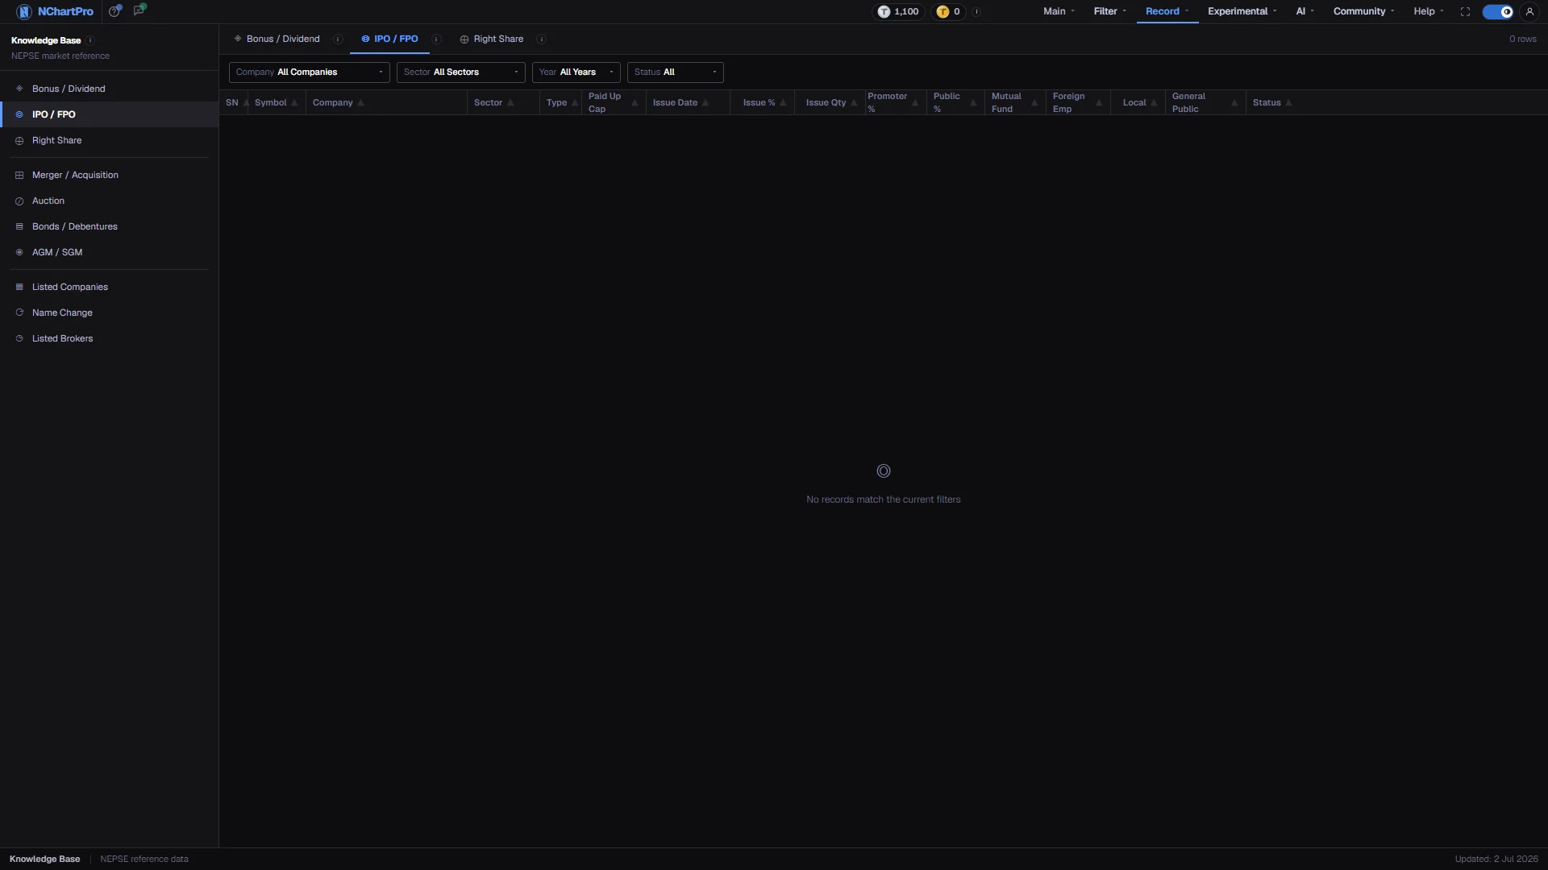1548x870 pixels.
Task: Sort table by Type column
Action: (x=560, y=102)
